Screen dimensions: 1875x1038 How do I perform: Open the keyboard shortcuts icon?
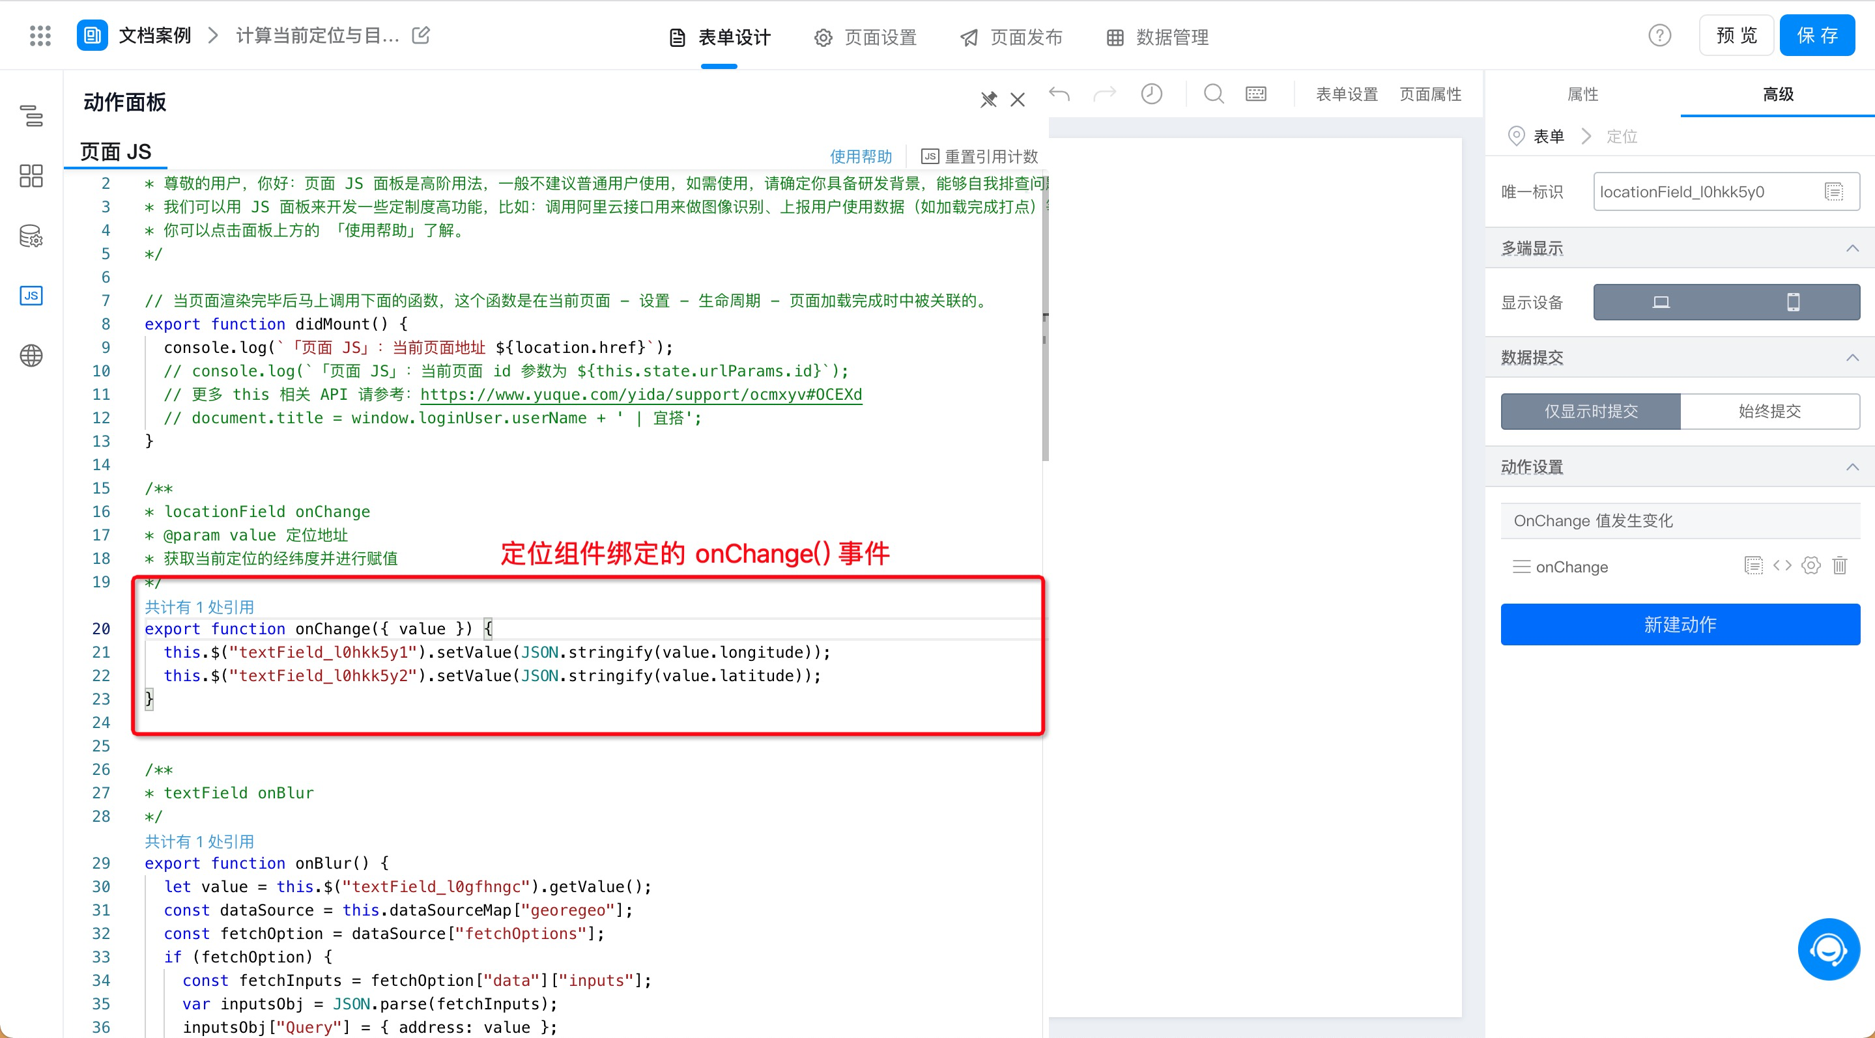(x=1256, y=94)
